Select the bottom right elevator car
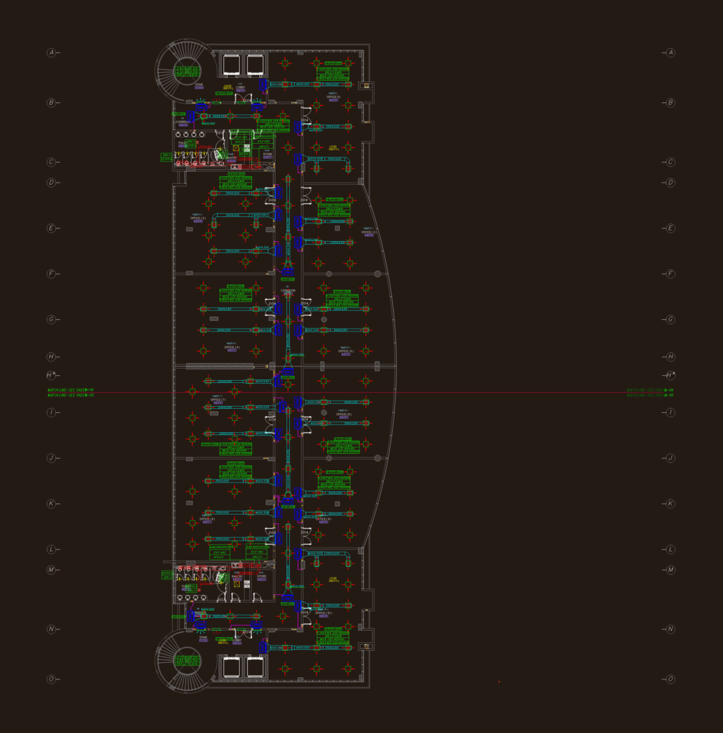 pos(255,666)
